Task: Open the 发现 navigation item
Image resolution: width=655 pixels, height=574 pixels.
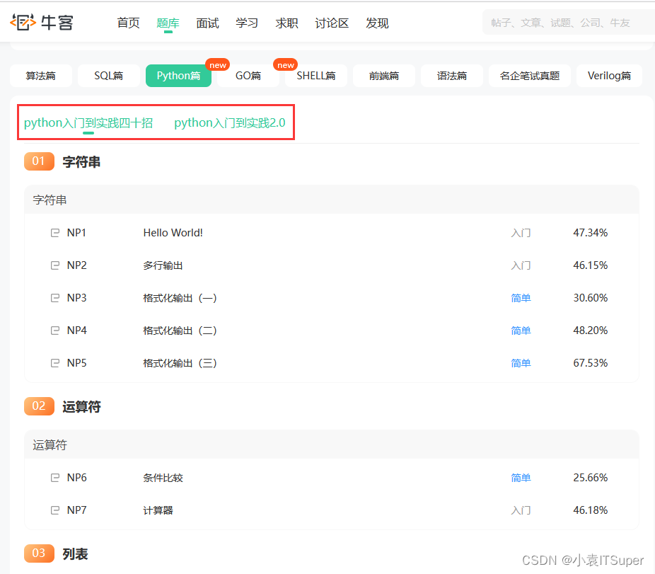Action: point(377,23)
